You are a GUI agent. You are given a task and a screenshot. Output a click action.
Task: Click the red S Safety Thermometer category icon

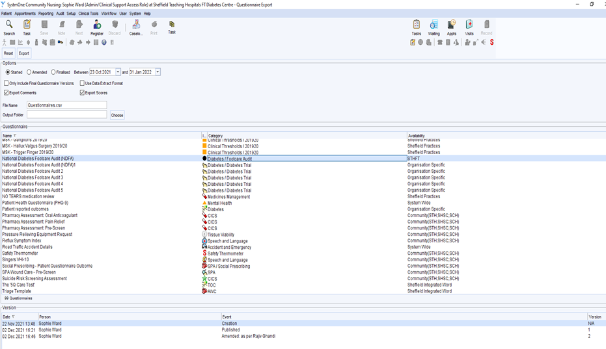click(204, 253)
